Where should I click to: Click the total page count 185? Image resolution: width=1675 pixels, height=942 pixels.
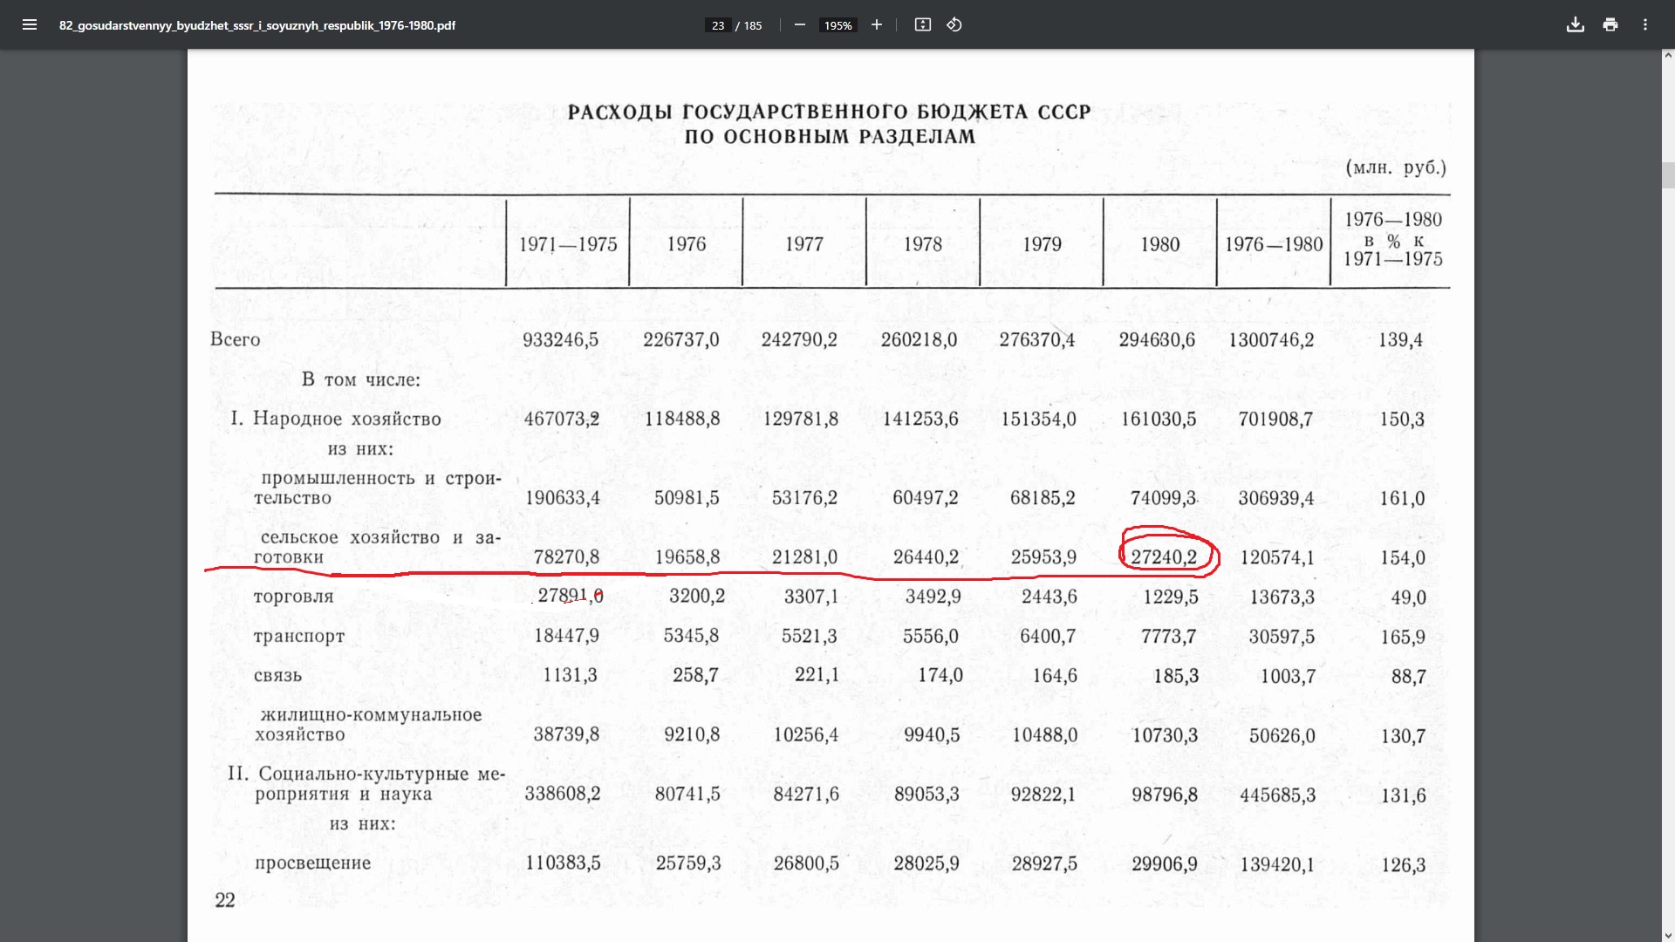753,25
